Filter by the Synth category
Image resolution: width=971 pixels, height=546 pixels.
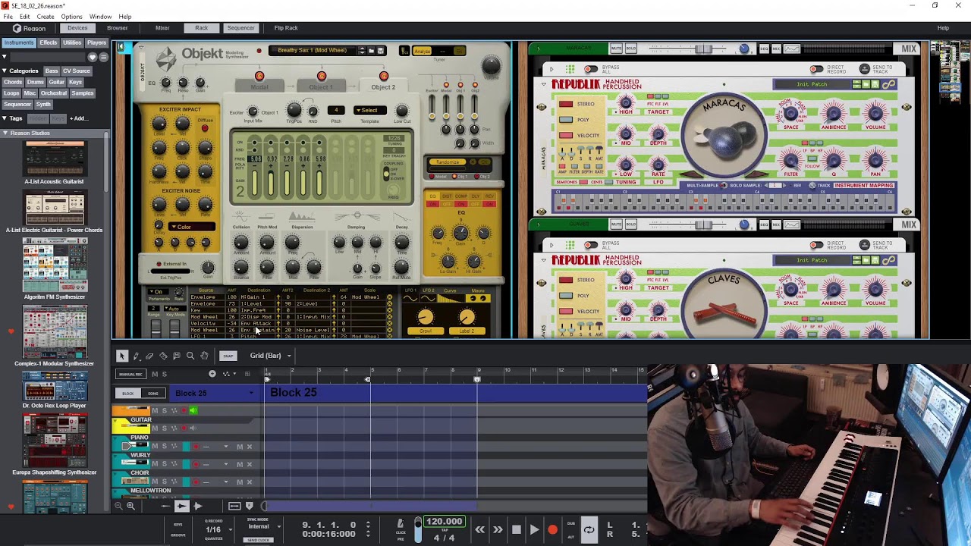[x=43, y=105]
